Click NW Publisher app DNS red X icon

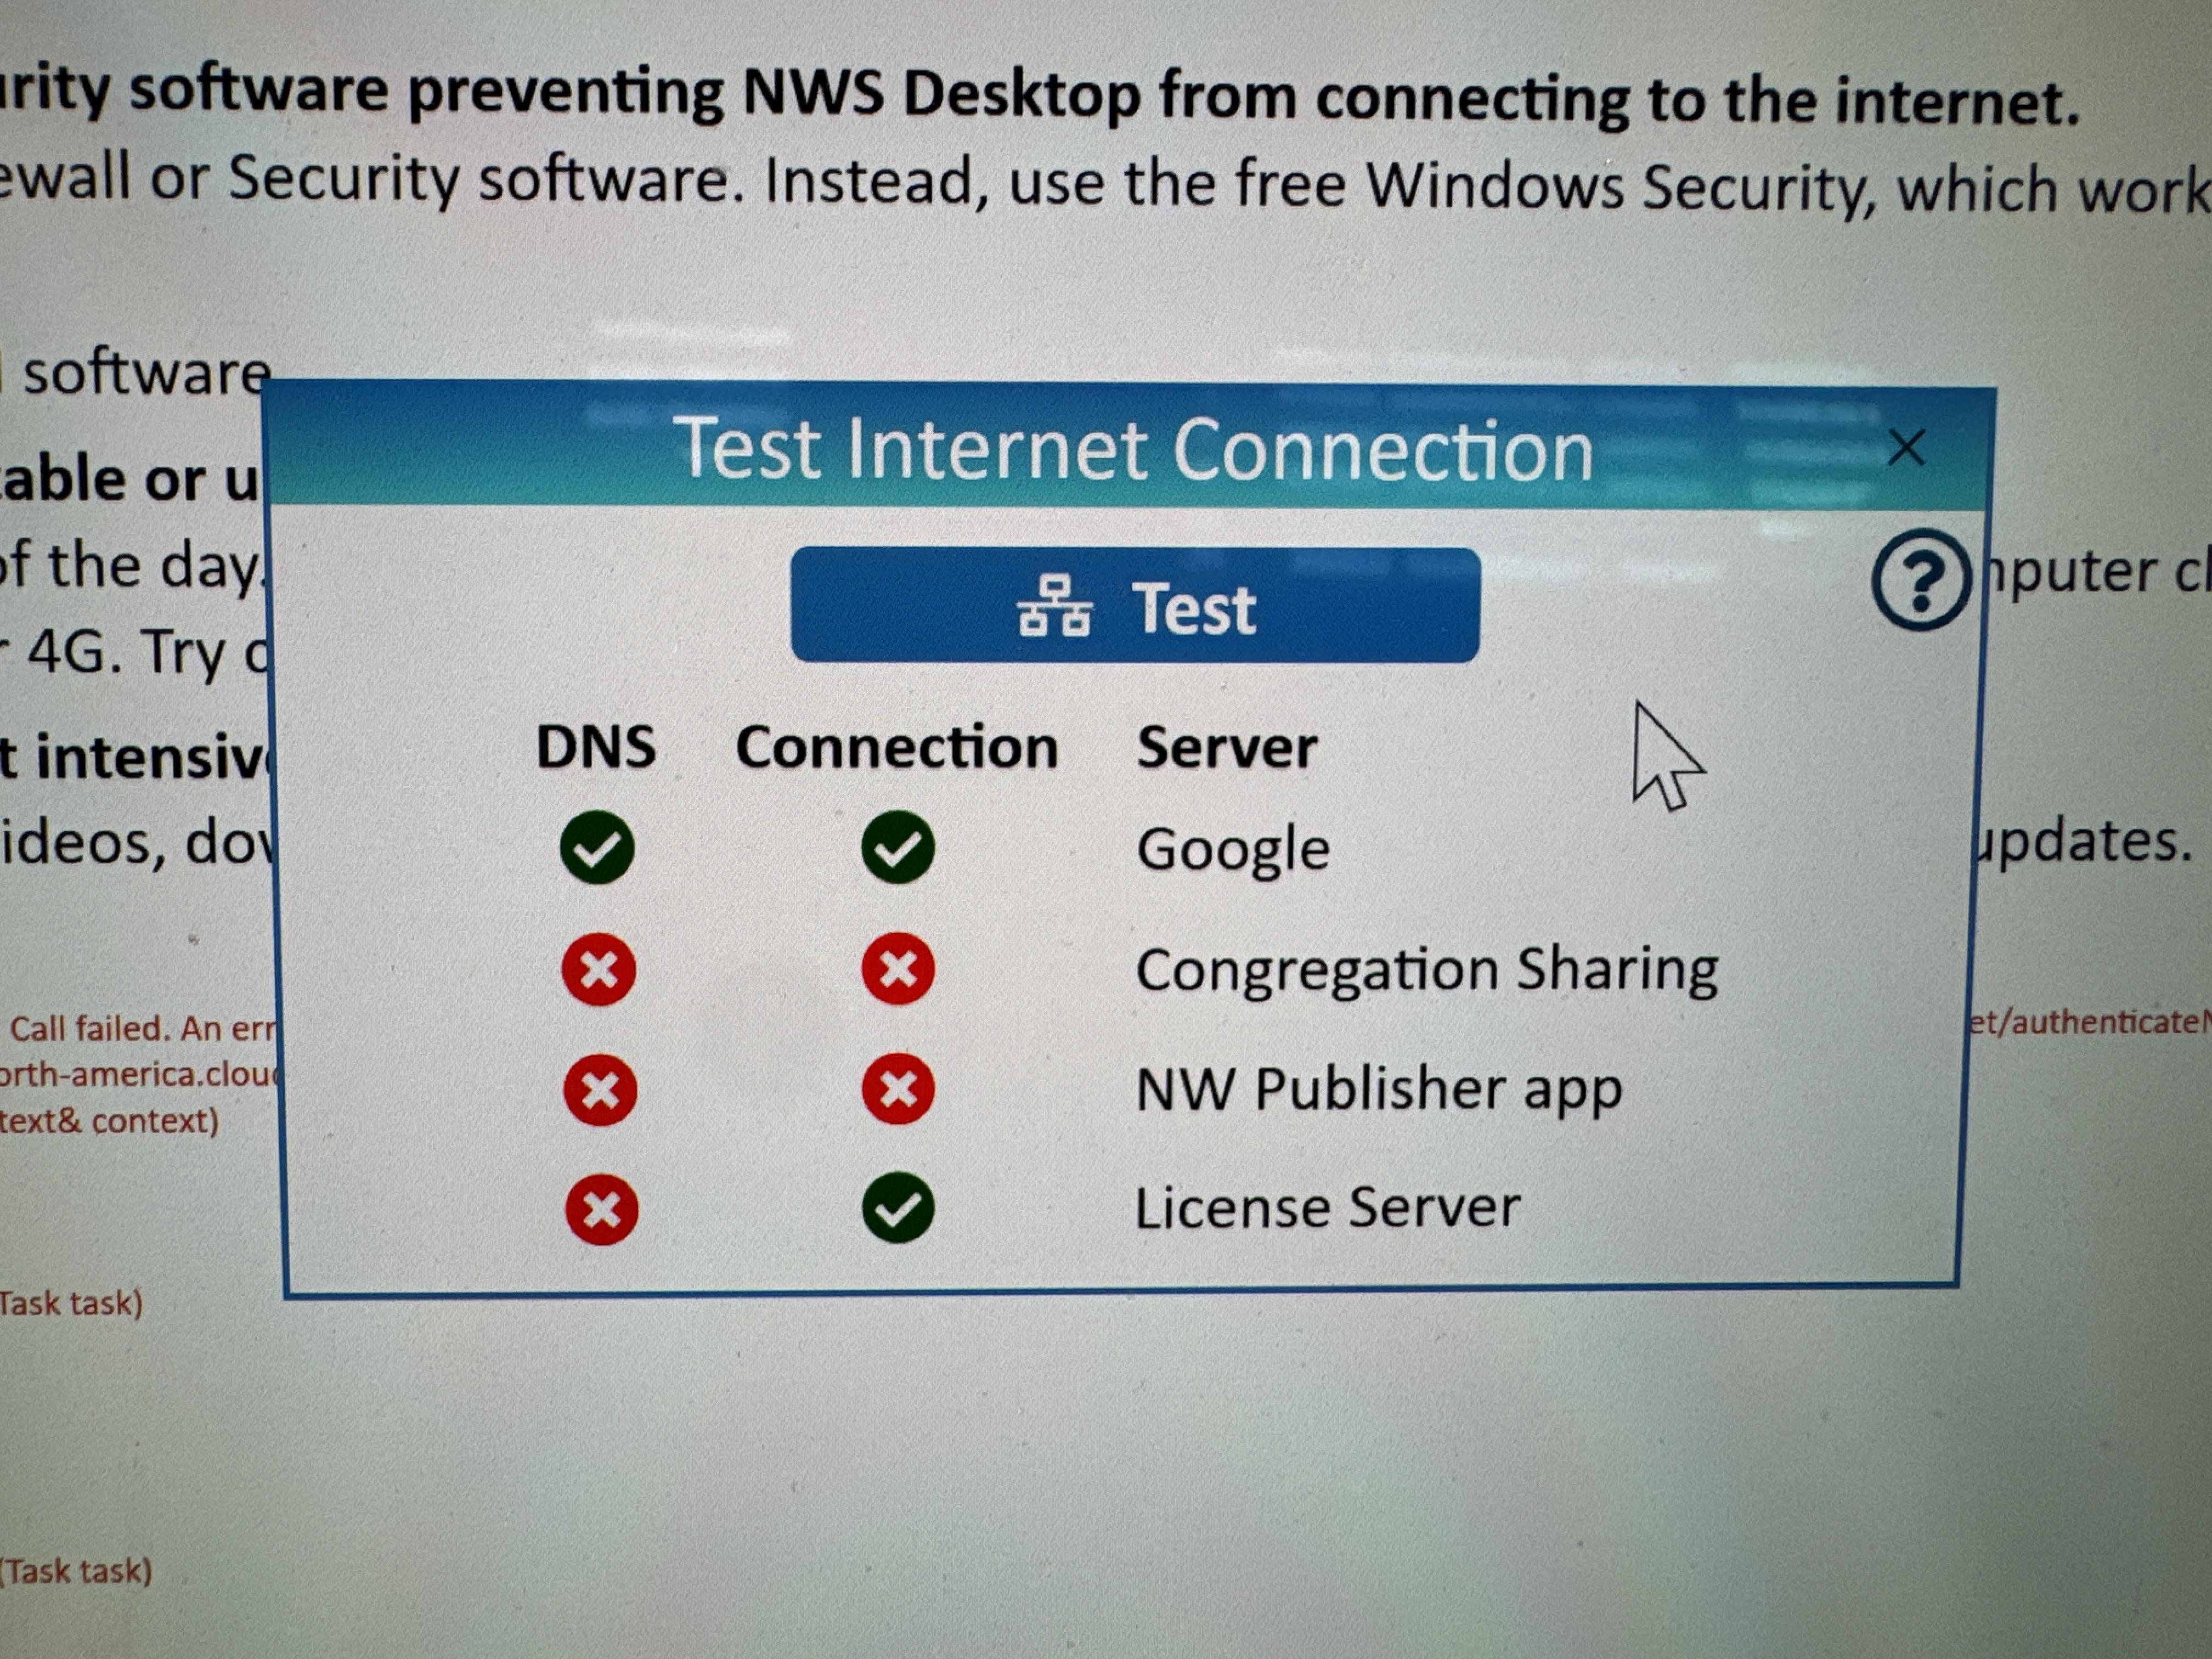599,1089
